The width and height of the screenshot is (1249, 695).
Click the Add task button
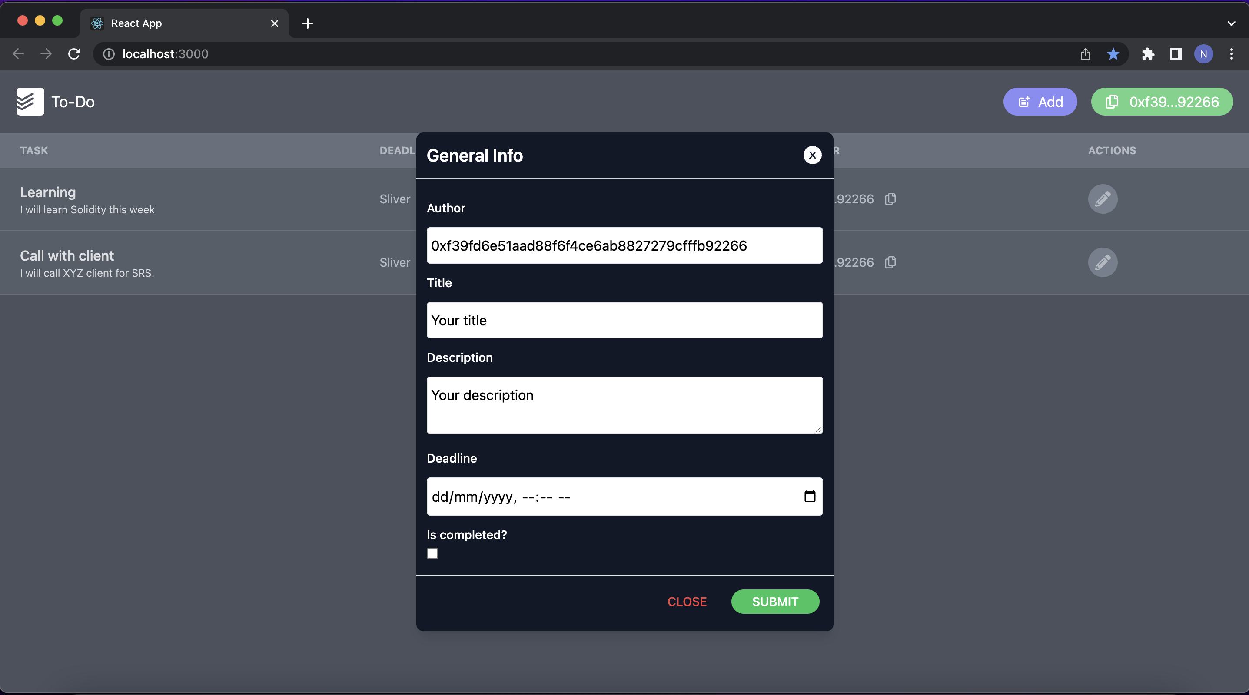[1040, 102]
